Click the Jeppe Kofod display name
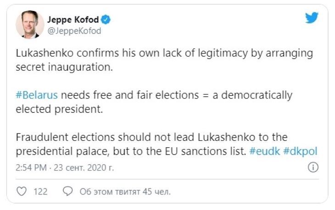Image resolution: width=335 pixels, height=210 pixels. [x=73, y=20]
